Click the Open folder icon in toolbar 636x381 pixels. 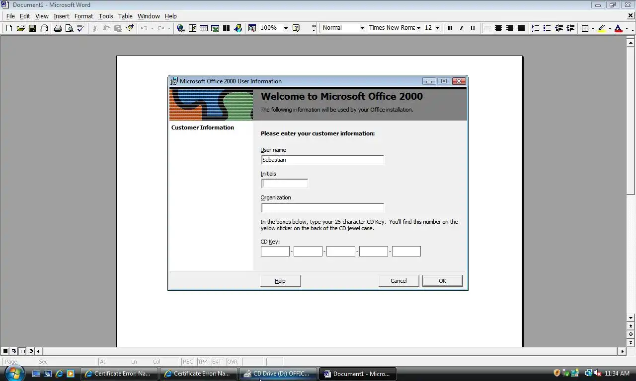tap(20, 28)
